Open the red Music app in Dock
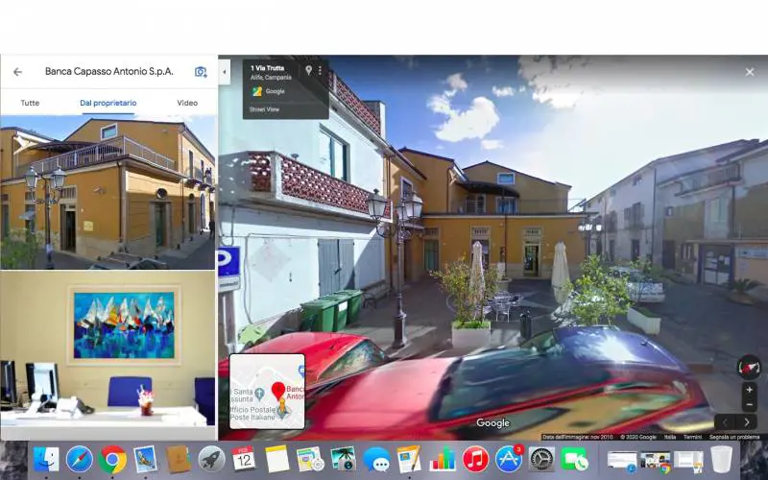Screen dimensions: 768x480 (x=475, y=460)
